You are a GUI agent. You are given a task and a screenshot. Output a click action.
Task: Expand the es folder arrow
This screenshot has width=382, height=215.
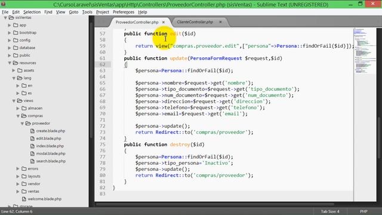pos(18,93)
